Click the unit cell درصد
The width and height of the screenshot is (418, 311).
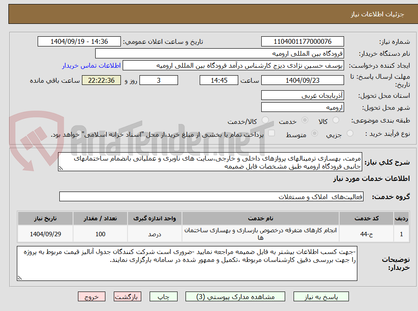155,234
